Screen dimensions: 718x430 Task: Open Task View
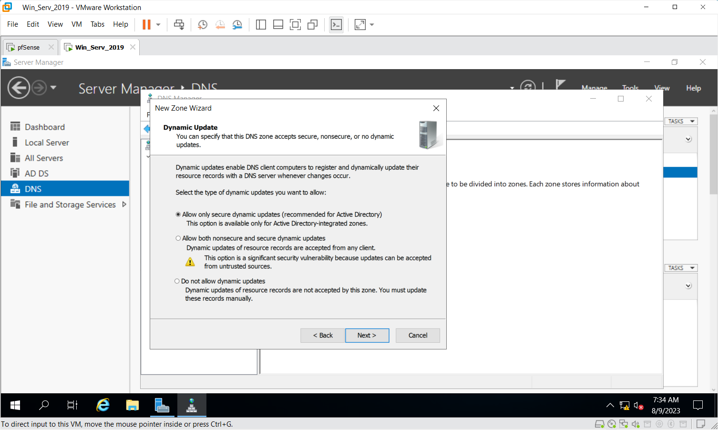click(x=72, y=406)
